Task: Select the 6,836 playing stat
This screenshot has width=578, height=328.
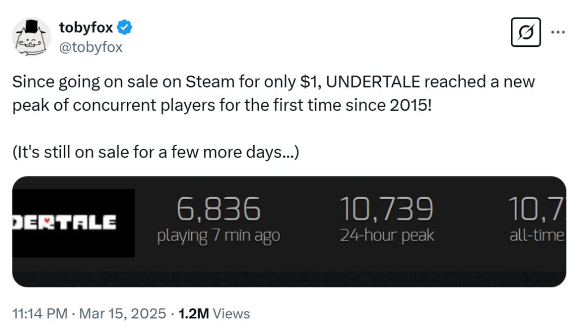Action: (219, 208)
